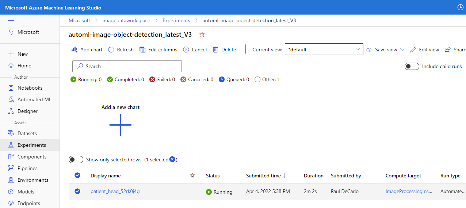The width and height of the screenshot is (466, 208).
Task: Toggle Include child runs switch
Action: [412, 66]
